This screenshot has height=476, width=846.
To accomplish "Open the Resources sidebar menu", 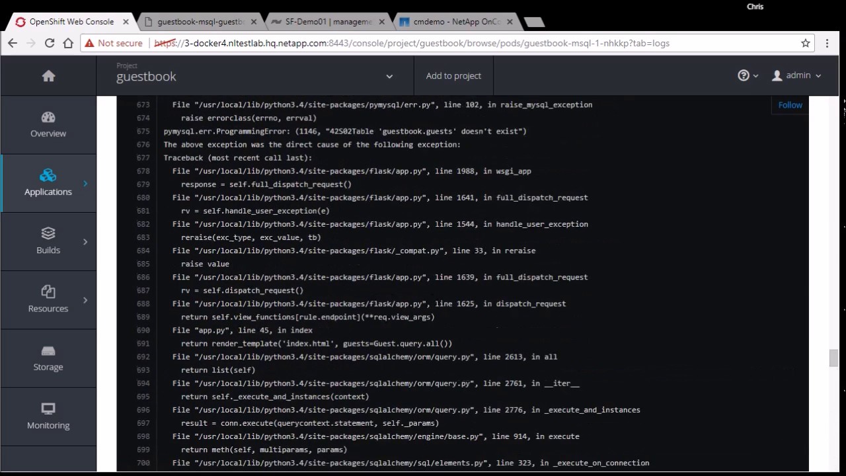I will (48, 300).
